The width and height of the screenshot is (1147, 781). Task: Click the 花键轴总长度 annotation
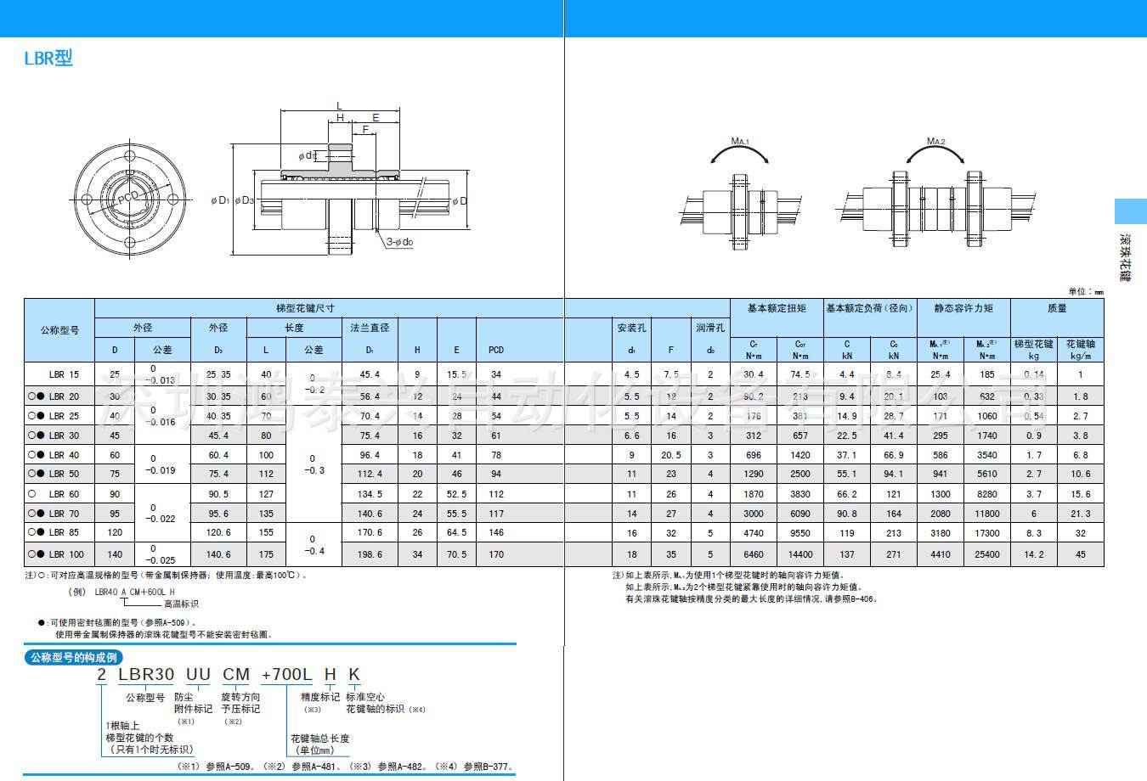(319, 739)
